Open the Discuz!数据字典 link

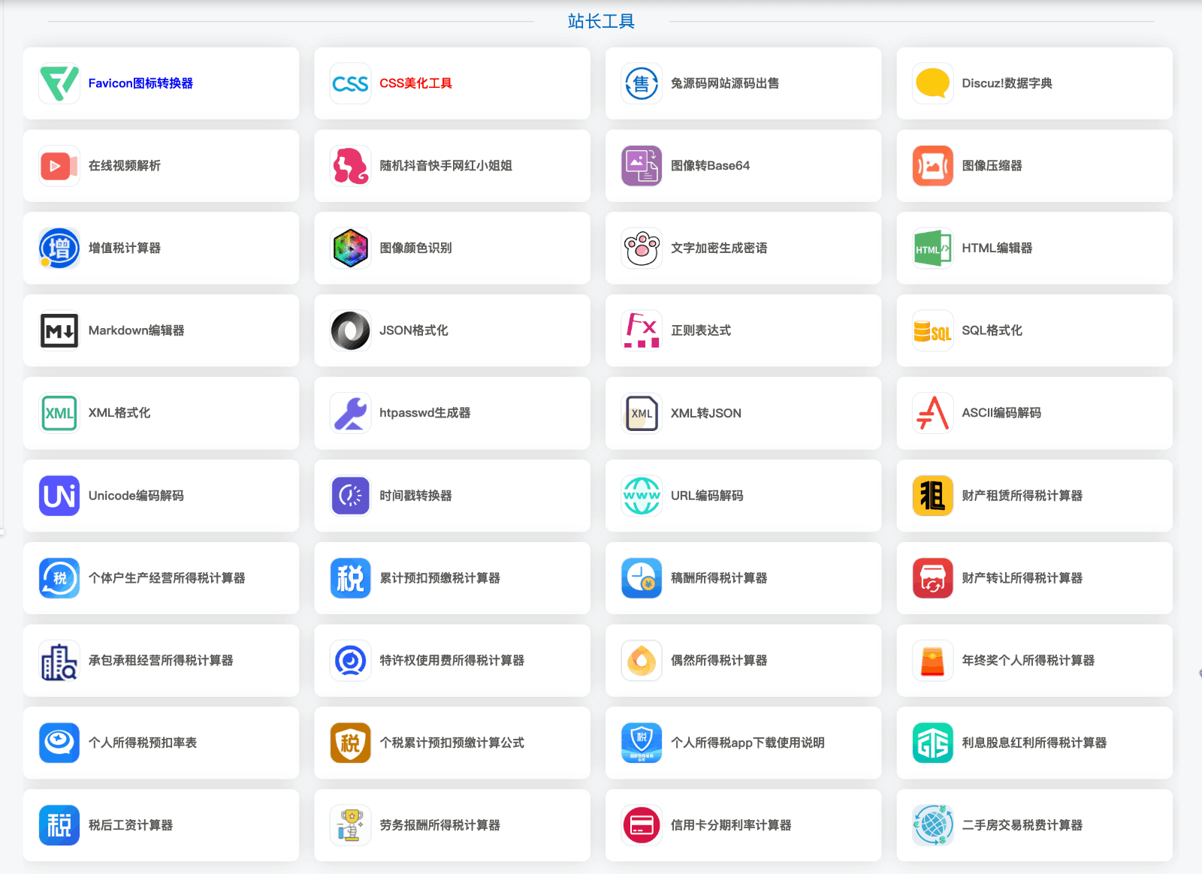tap(1007, 83)
